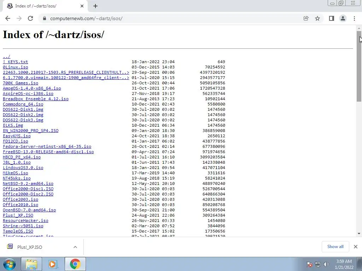Expand the Plus!_XP.ISO download options chevron

point(75,247)
